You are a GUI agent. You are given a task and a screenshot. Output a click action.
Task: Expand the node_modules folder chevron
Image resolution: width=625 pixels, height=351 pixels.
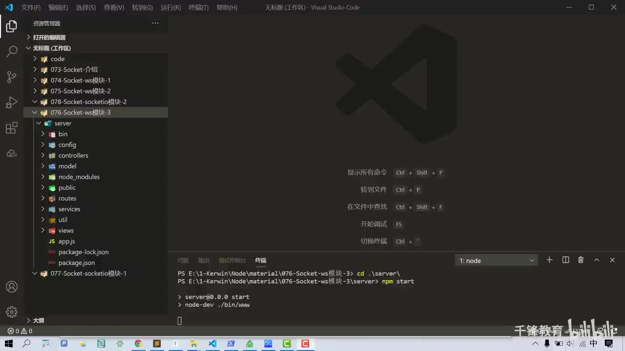42,177
